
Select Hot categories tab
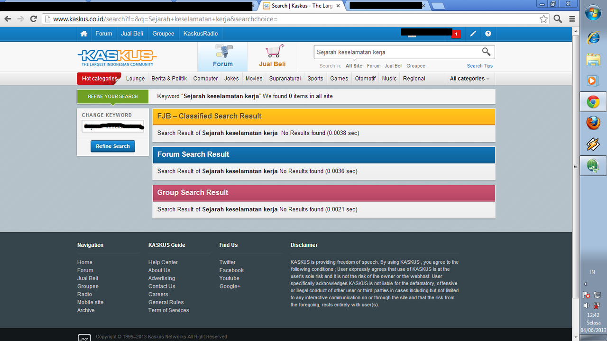(x=99, y=79)
